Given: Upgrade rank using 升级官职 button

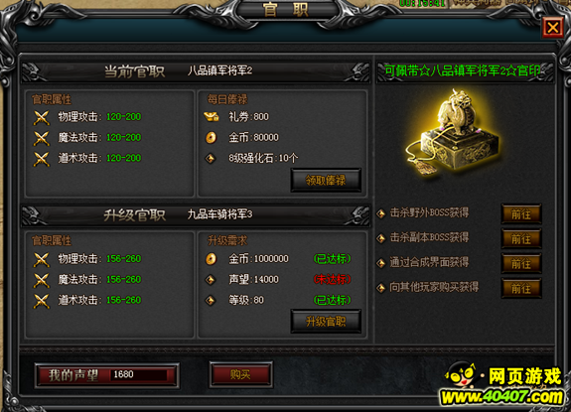Looking at the screenshot, I should click(326, 321).
